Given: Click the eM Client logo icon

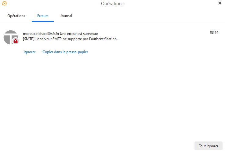Looking at the screenshot, I should [x=4, y=3].
